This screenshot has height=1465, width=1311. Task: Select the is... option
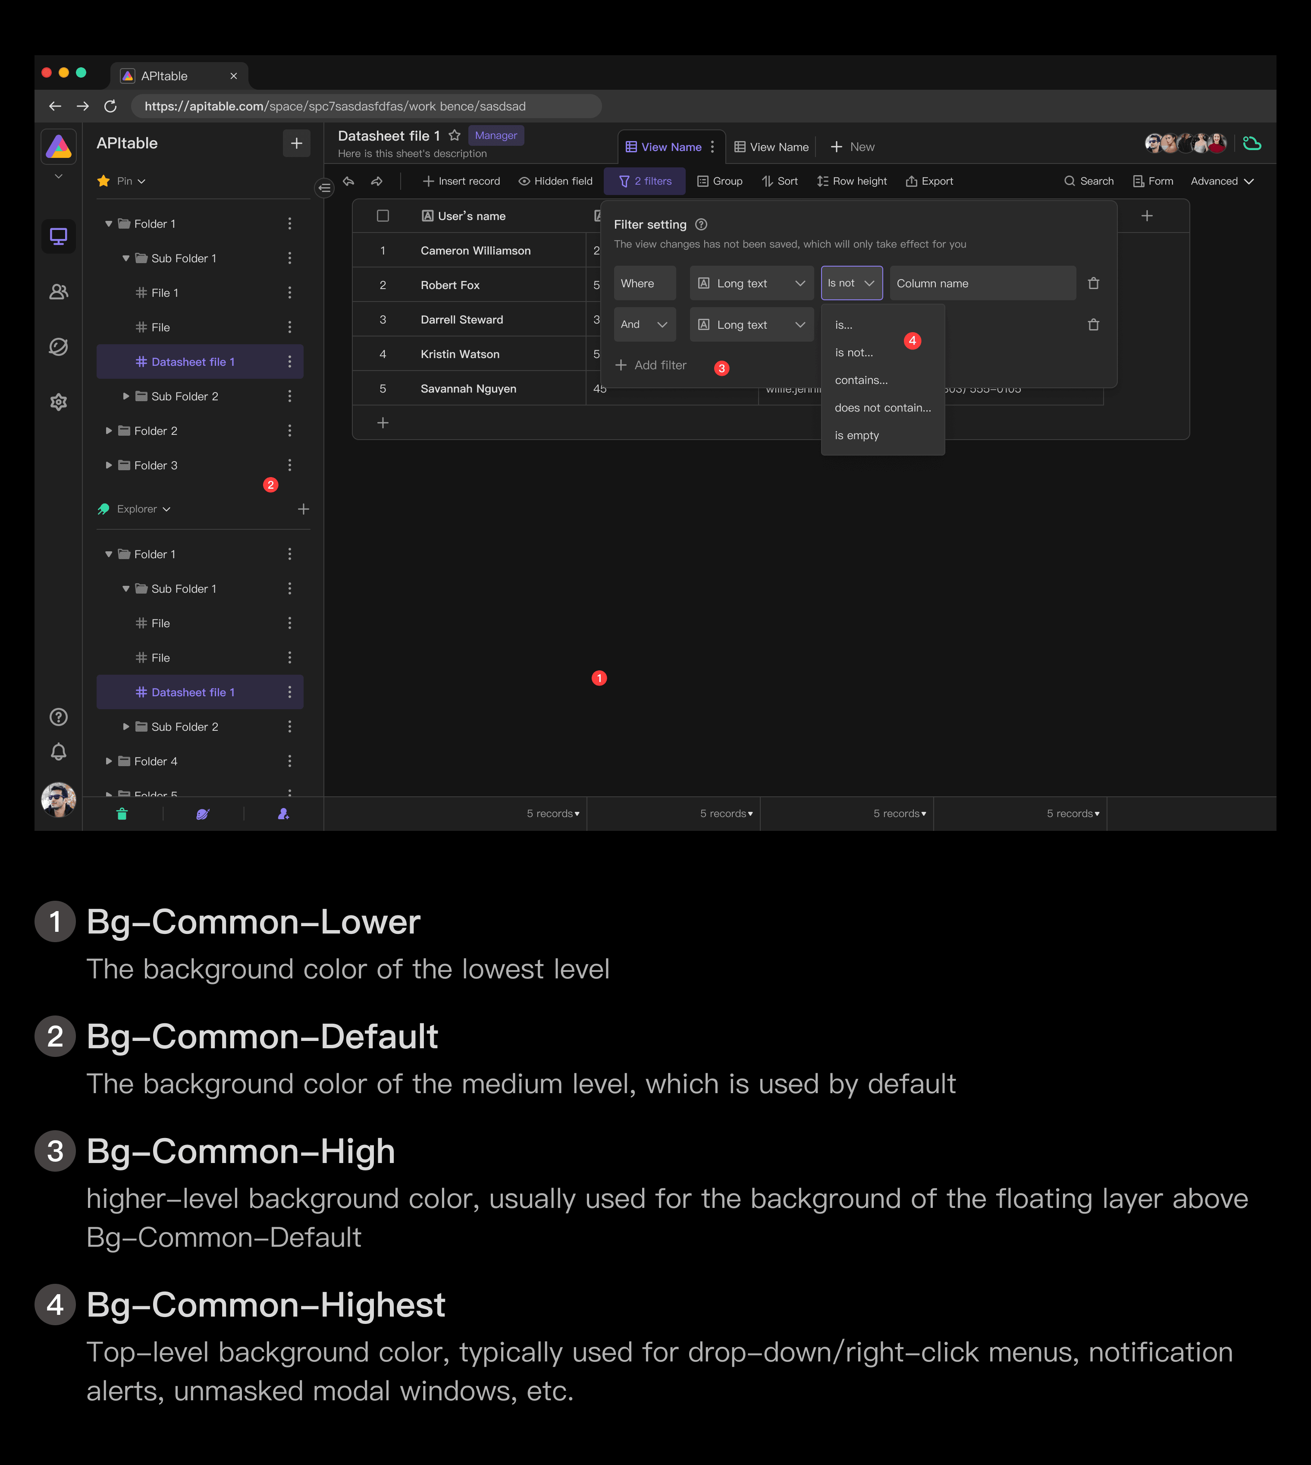(882, 325)
